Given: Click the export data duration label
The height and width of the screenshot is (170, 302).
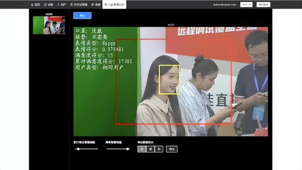Looking at the screenshot, I should 146,142.
